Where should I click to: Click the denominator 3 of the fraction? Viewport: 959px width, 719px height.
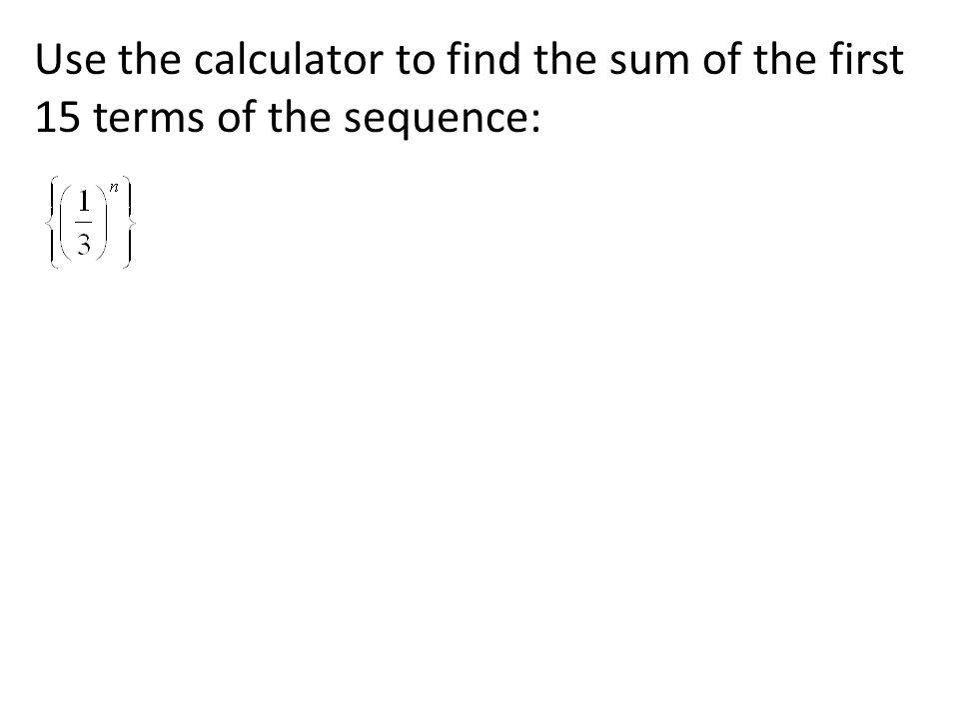pyautogui.click(x=84, y=246)
